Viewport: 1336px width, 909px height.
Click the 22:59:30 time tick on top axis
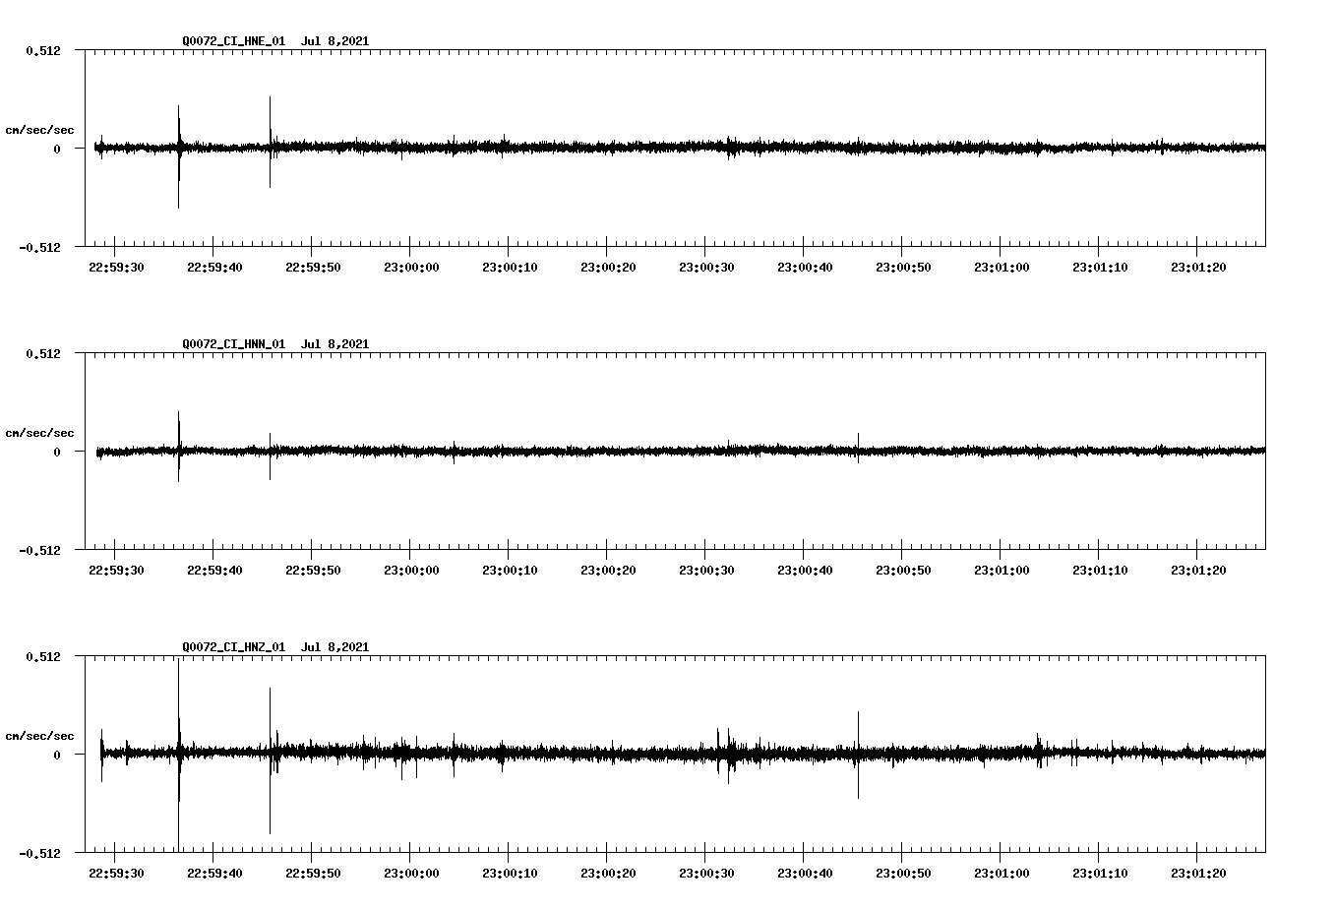[x=117, y=266]
